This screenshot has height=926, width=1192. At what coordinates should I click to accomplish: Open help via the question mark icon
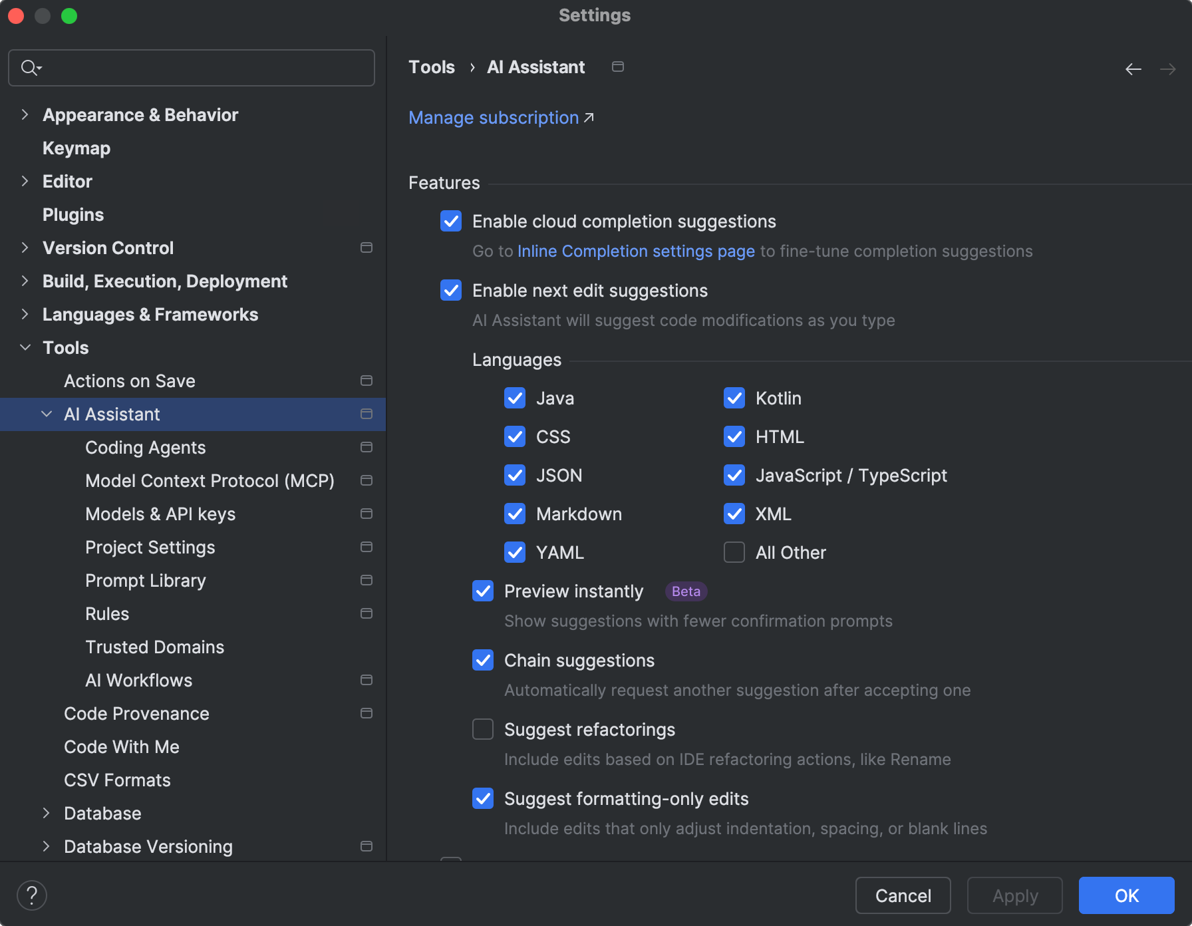pos(31,895)
